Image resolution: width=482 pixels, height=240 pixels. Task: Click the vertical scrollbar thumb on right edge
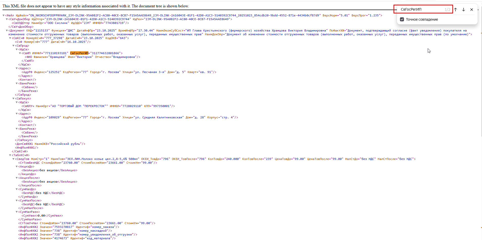481,72
